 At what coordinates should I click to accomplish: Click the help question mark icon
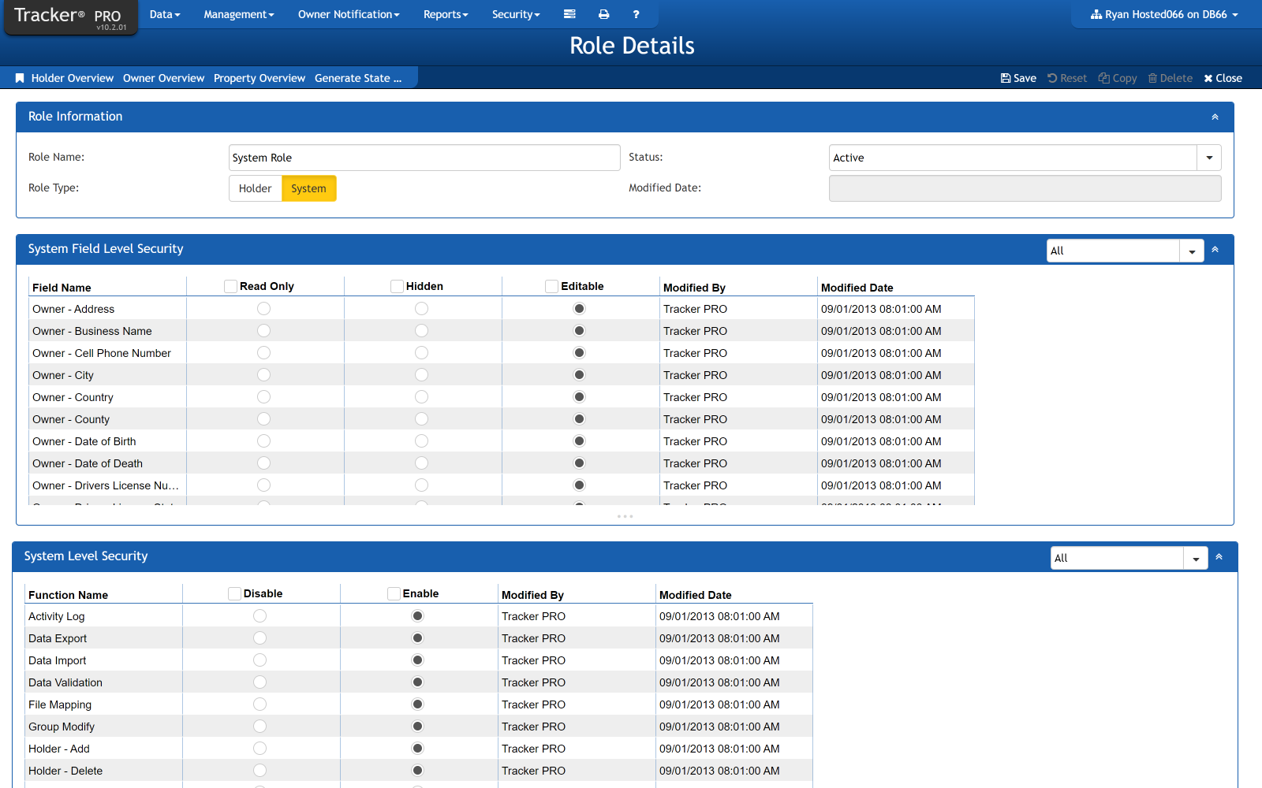pyautogui.click(x=636, y=13)
